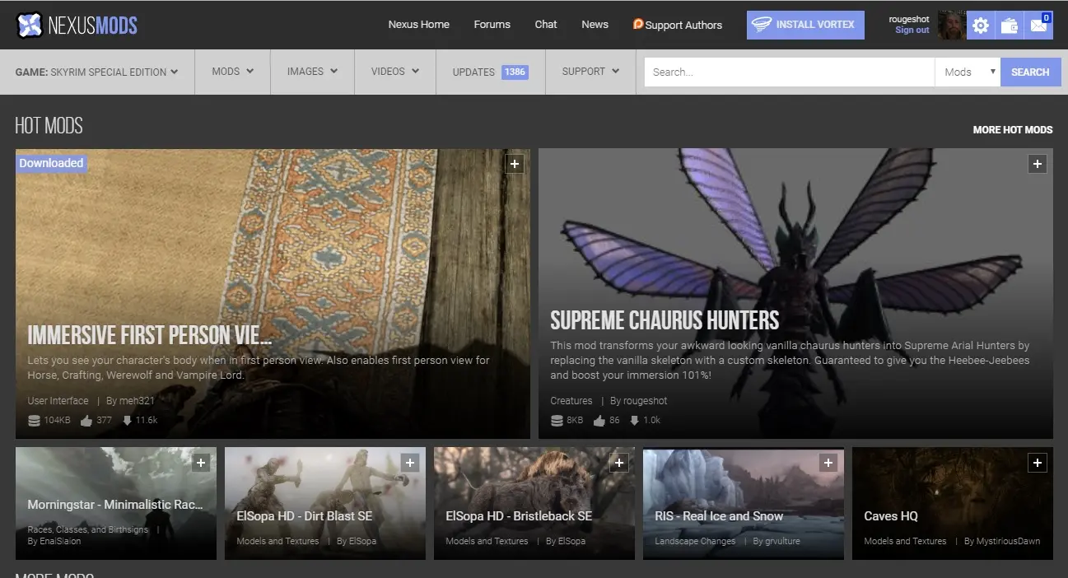Open author ElSopa on Dirt Blast card
This screenshot has height=578, width=1068.
coord(363,541)
